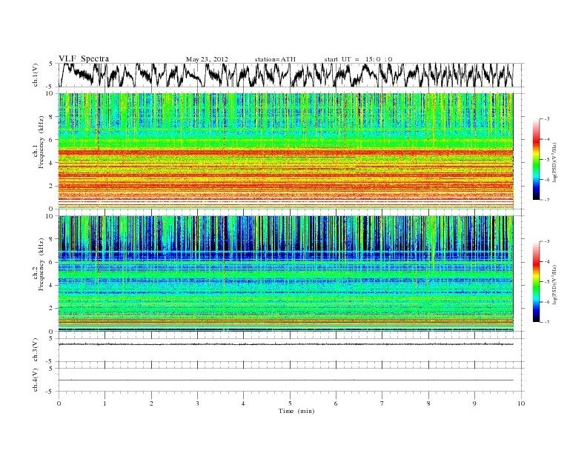Screen dimensions: 587x453
Task: Click the time axis tick label 4
Action: [x=243, y=403]
